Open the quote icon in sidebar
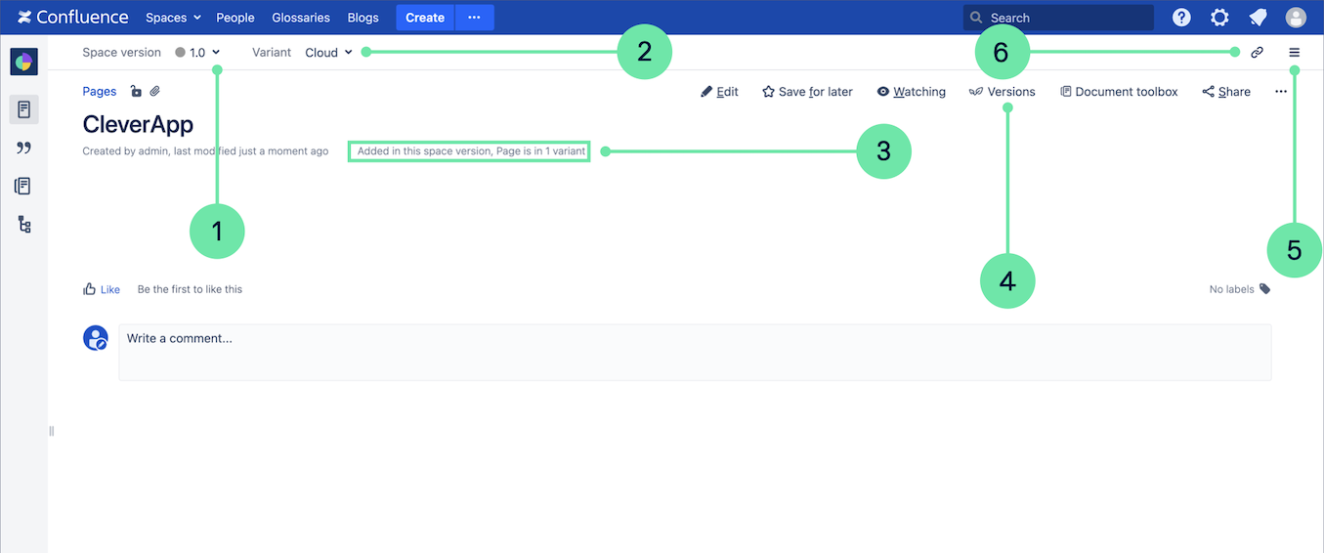Viewport: 1324px width, 553px height. pyautogui.click(x=24, y=148)
